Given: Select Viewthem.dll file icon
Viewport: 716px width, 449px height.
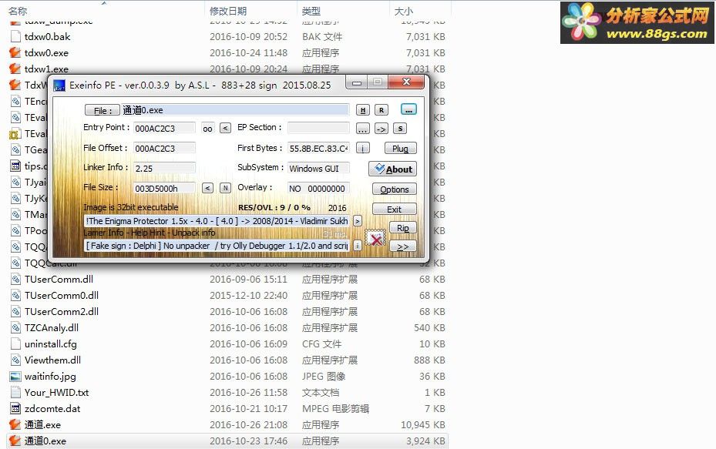Looking at the screenshot, I should [15, 360].
